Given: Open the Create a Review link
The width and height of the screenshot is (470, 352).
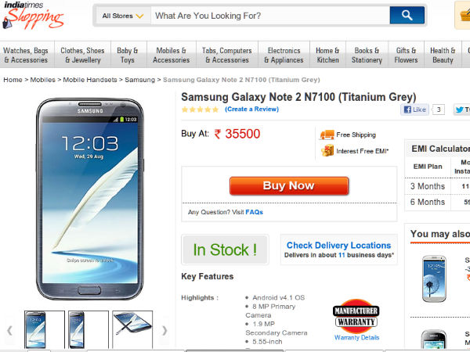Looking at the screenshot, I should point(251,110).
